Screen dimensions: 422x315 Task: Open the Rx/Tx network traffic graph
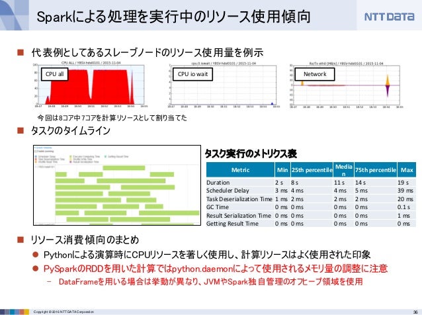[x=346, y=84]
